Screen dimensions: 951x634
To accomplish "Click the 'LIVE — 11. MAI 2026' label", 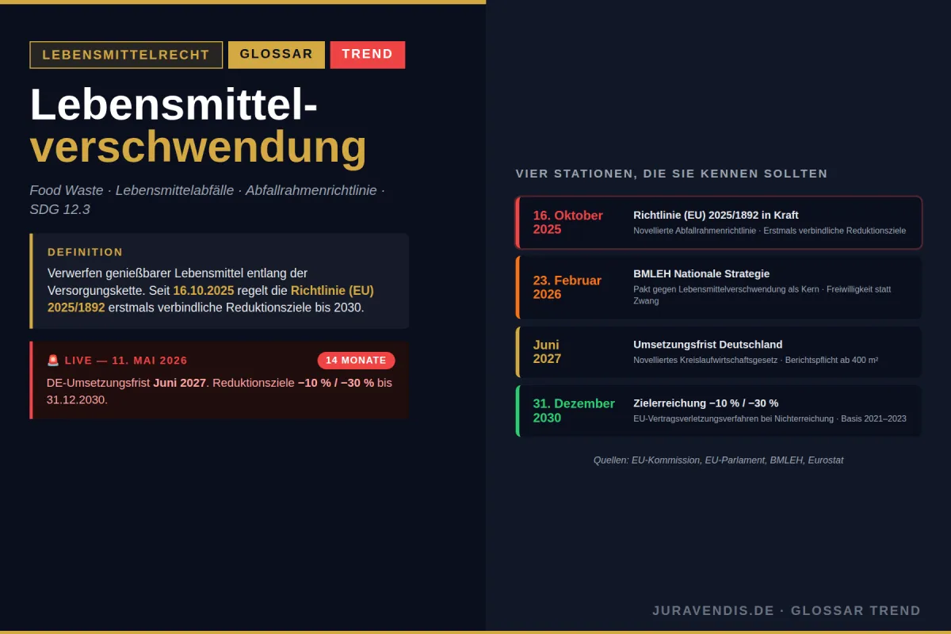I will coord(126,361).
